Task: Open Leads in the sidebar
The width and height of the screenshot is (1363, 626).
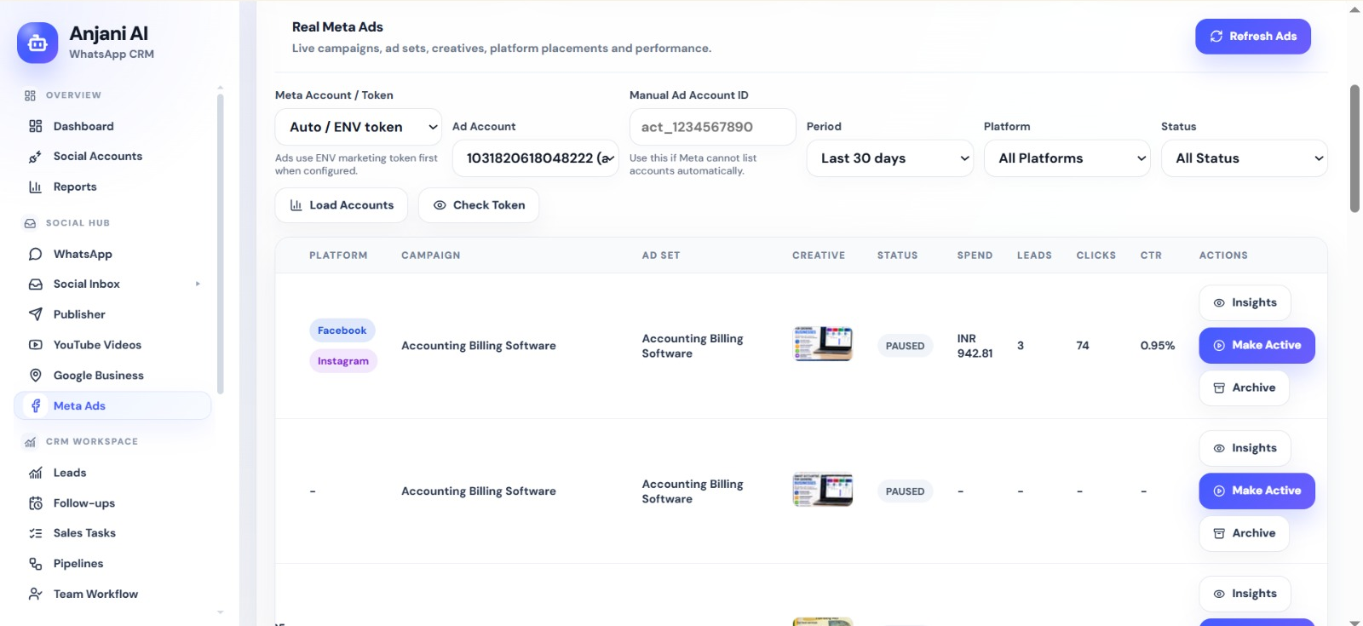Action: click(x=112, y=473)
